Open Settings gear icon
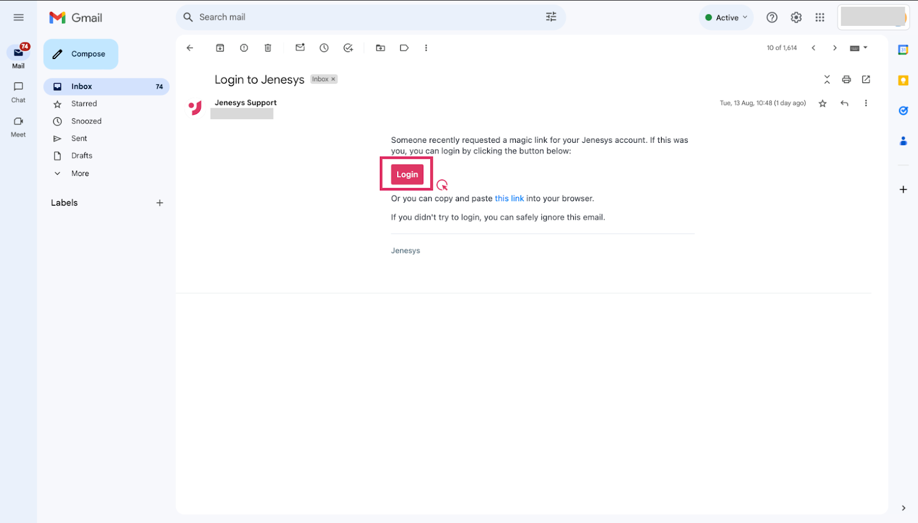The image size is (918, 523). point(796,18)
